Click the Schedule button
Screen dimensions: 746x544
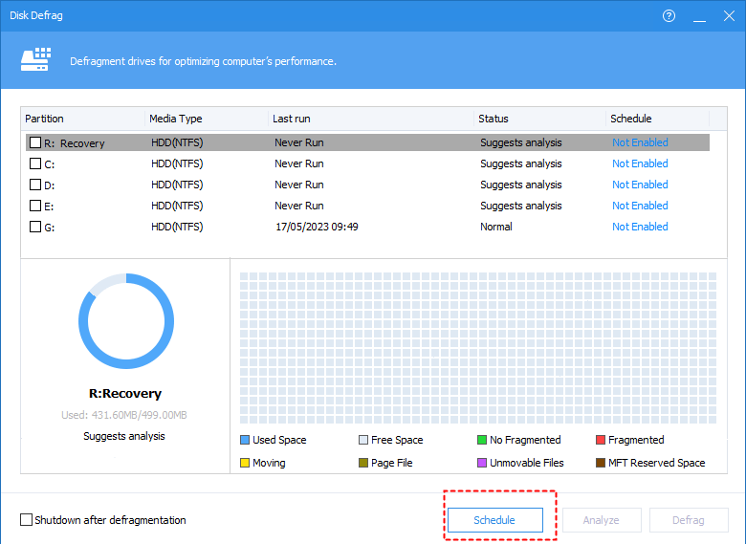click(494, 520)
